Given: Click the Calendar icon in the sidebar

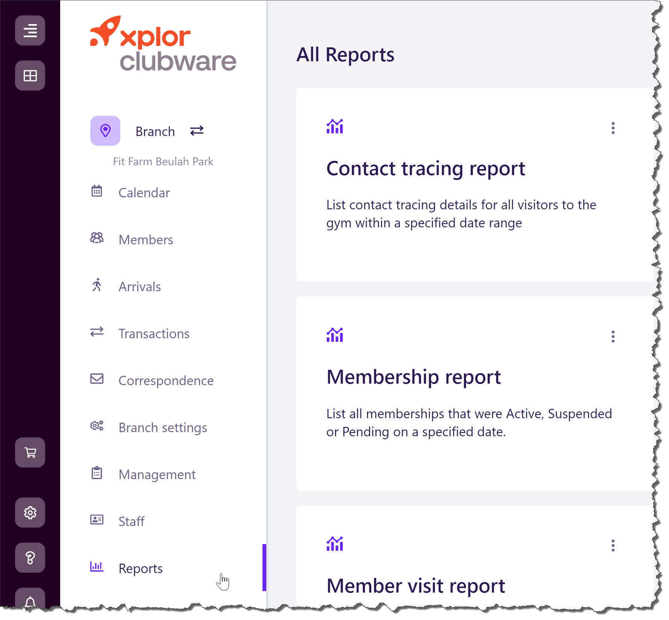Looking at the screenshot, I should 97,191.
